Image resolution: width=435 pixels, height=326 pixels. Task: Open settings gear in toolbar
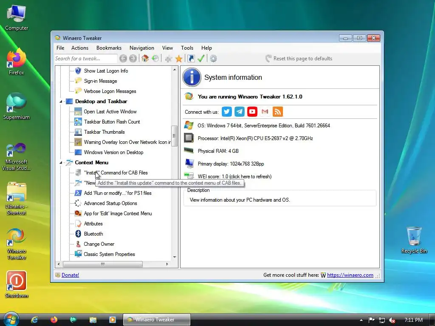[213, 59]
